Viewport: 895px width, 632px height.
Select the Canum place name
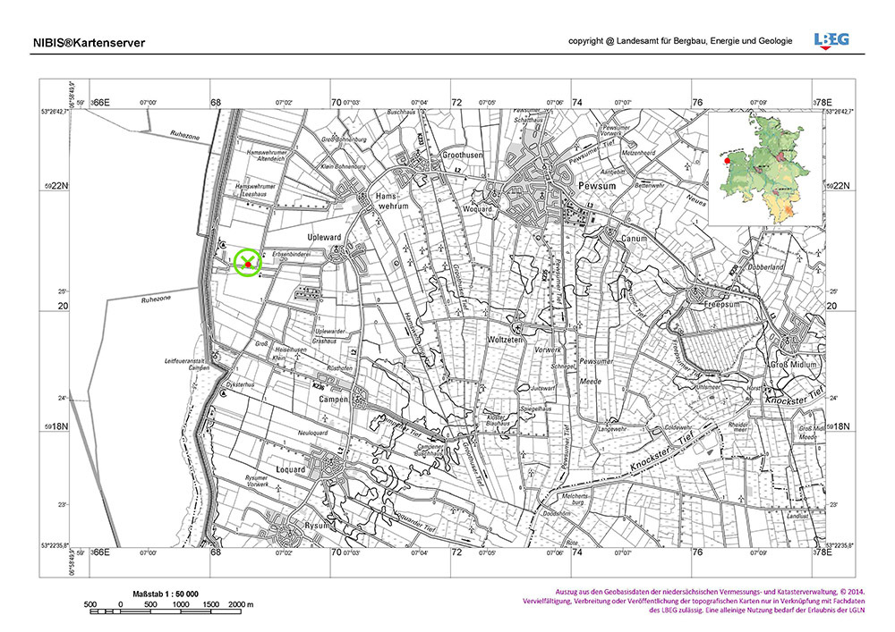click(634, 238)
